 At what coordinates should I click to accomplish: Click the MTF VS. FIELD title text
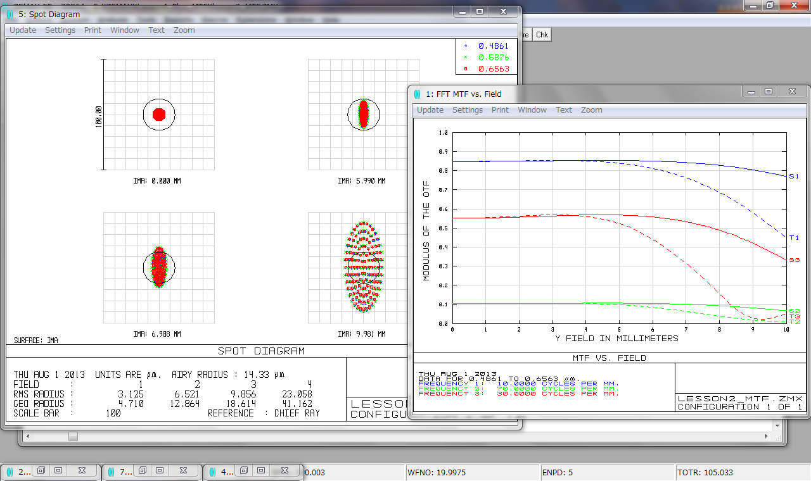point(610,358)
